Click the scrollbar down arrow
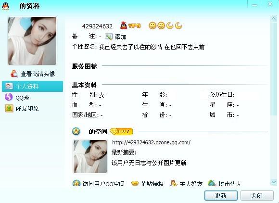 click(273, 182)
